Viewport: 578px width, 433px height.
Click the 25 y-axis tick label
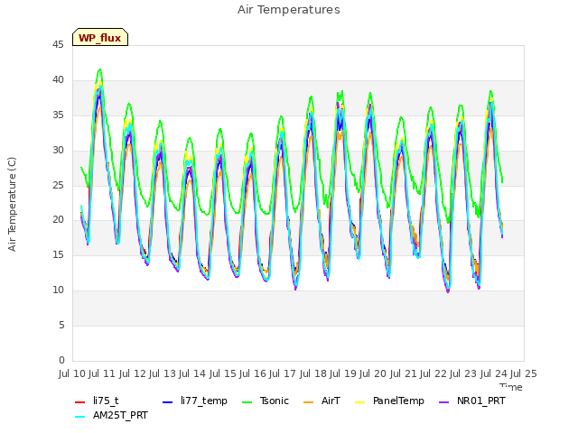pyautogui.click(x=58, y=185)
